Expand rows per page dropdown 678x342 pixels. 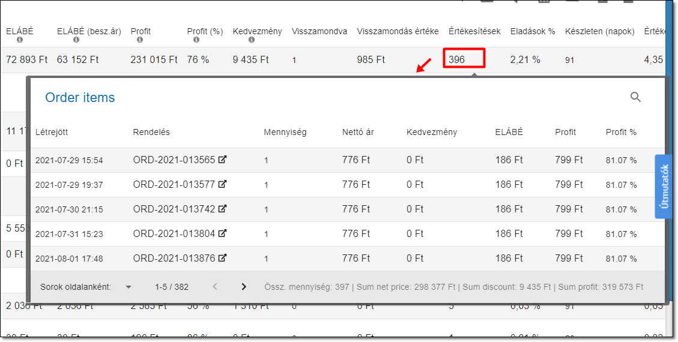(x=129, y=287)
